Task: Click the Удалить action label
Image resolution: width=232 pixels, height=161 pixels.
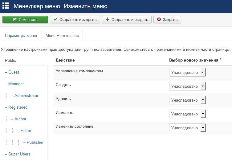Action: coord(63,99)
